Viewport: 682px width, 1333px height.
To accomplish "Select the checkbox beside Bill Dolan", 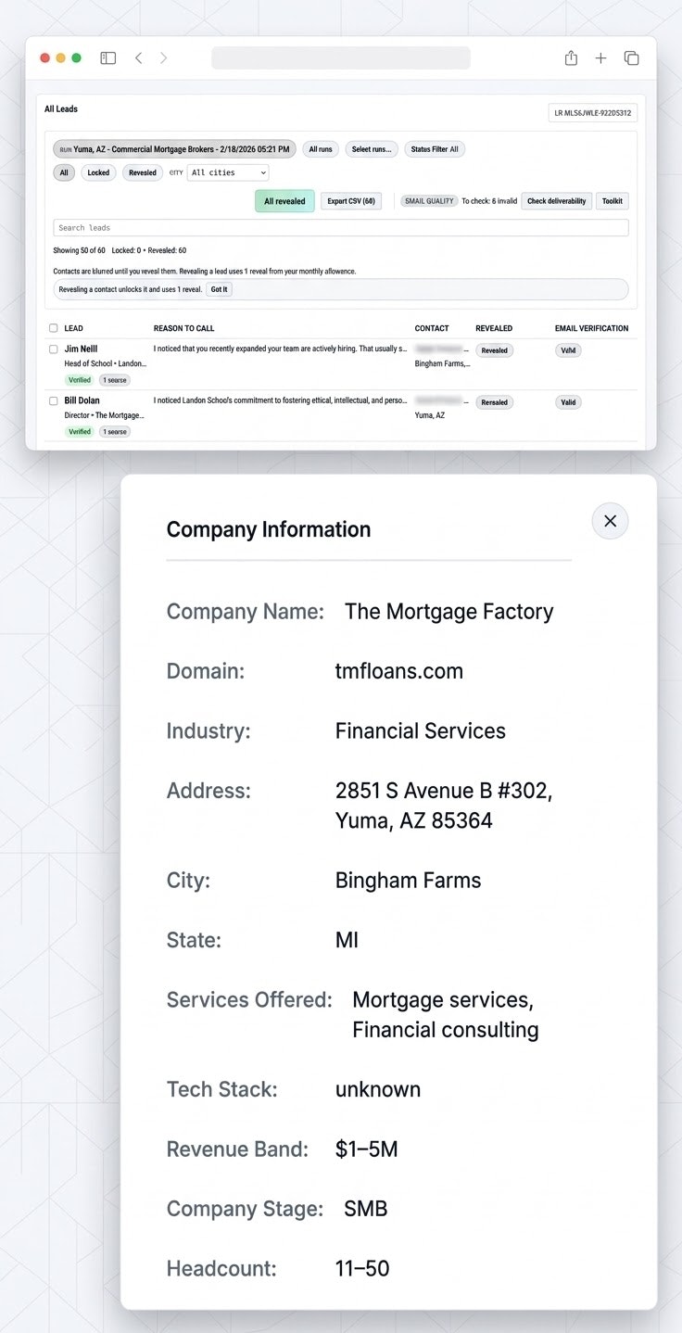I will 53,401.
